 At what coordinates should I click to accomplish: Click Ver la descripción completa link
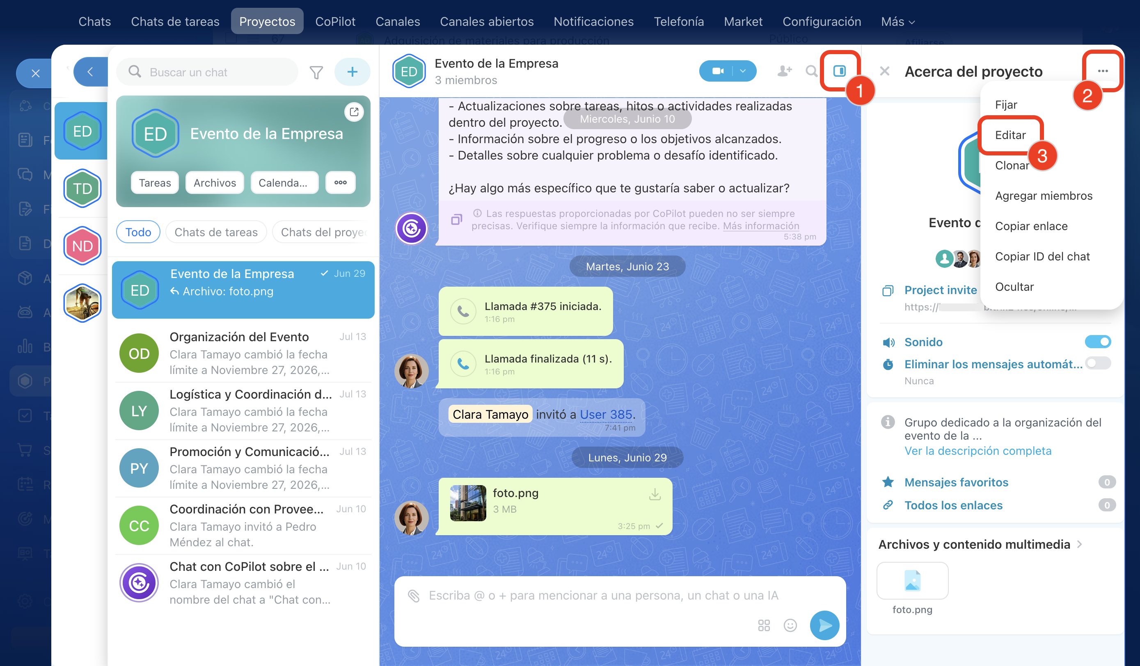pos(977,451)
